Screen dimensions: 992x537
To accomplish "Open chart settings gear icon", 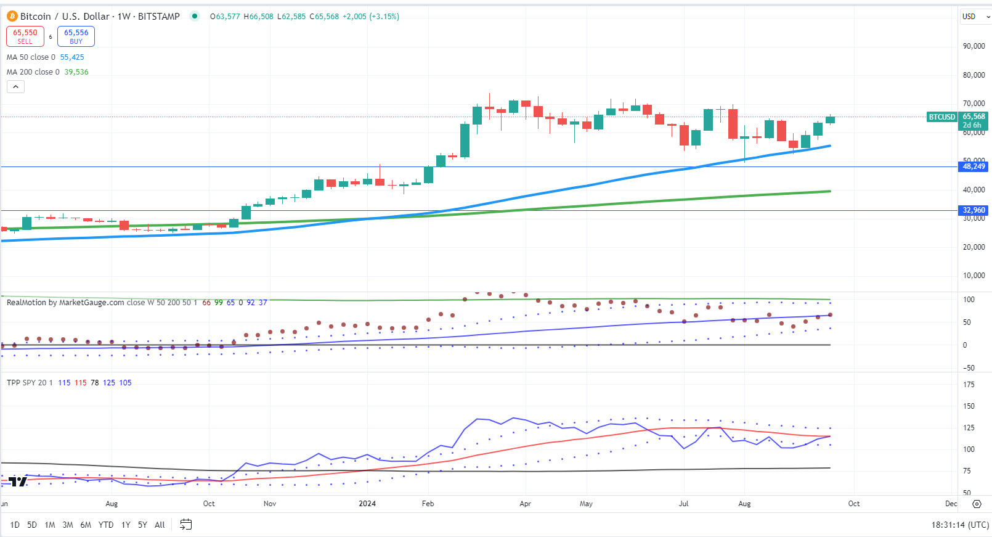I will (x=977, y=504).
